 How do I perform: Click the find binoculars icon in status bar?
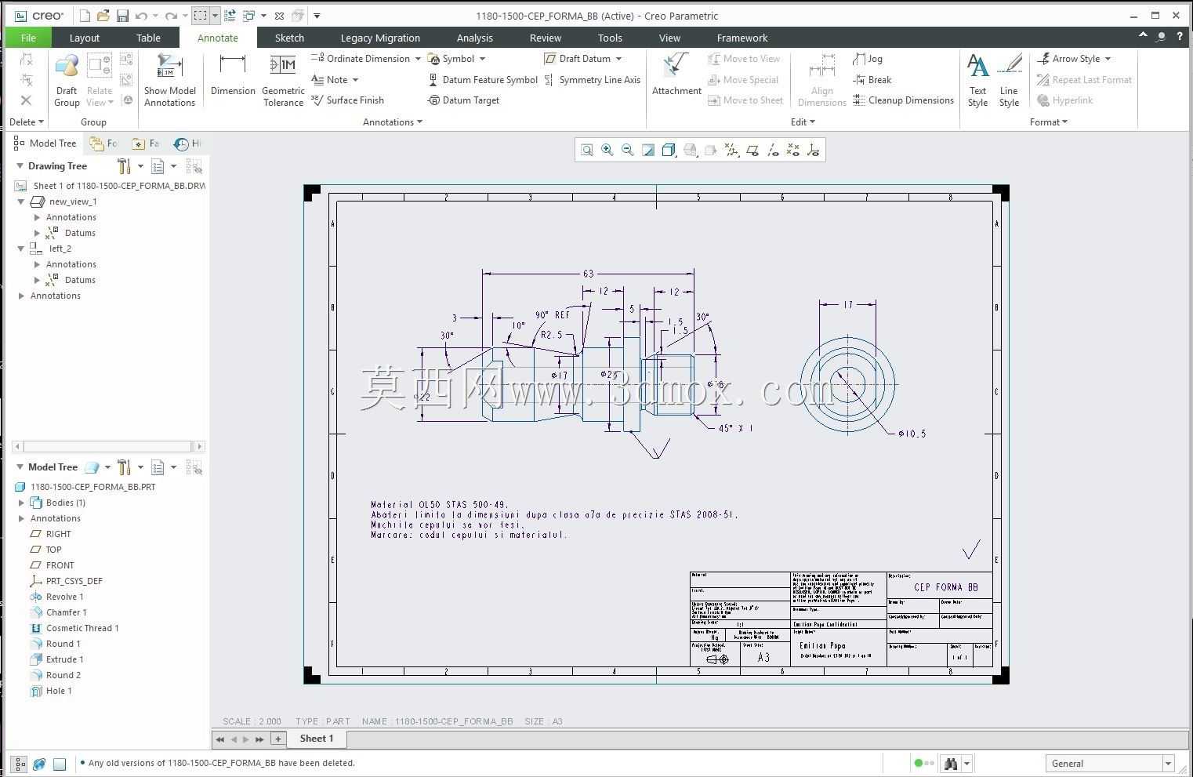click(951, 763)
